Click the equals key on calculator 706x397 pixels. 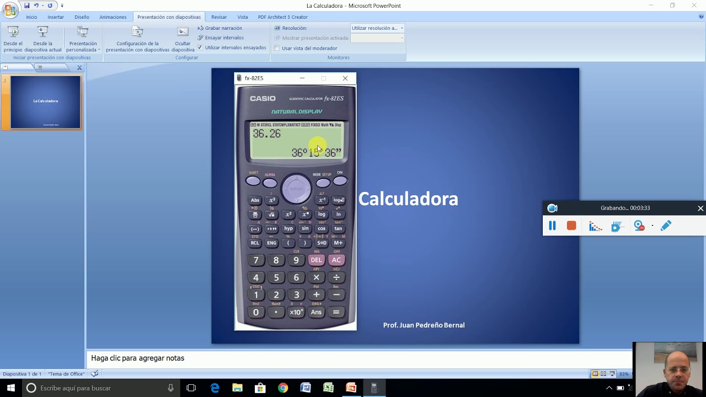[x=336, y=312]
